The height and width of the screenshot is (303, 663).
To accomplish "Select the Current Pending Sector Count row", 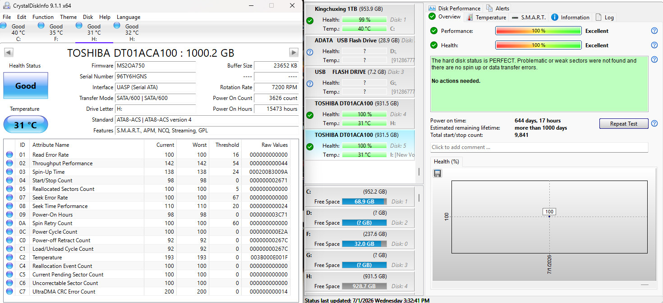I will pyautogui.click(x=147, y=275).
